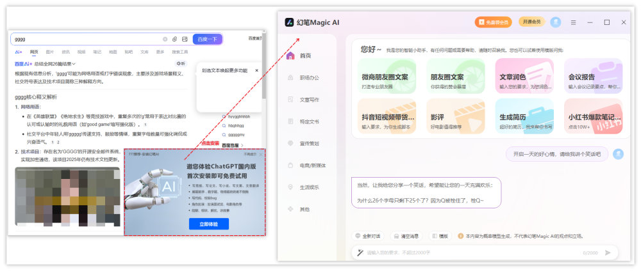Click the 免费领会员 orange button
This screenshot has height=271, width=641.
pos(494,22)
